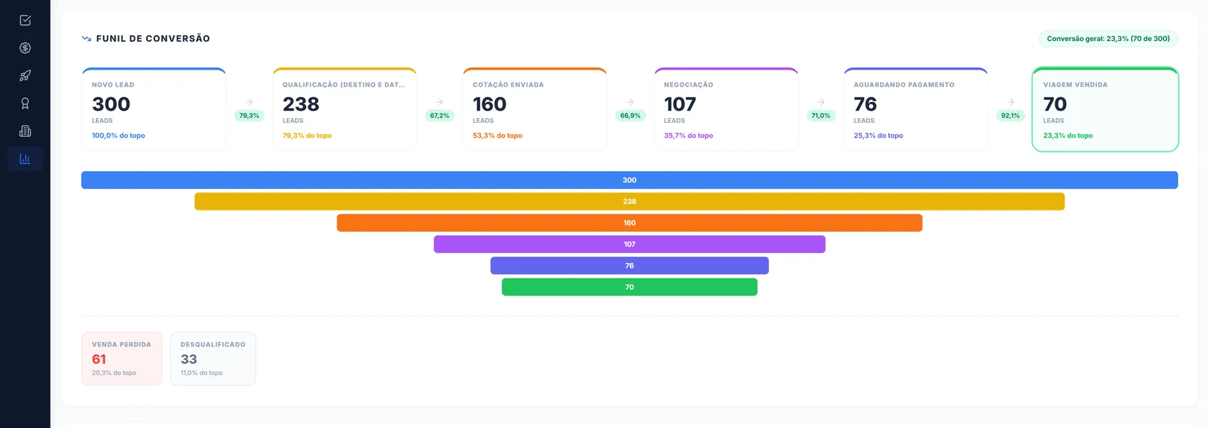Viewport: 1209px width, 428px height.
Task: Click the 23,3% do topo text
Action: click(1068, 136)
